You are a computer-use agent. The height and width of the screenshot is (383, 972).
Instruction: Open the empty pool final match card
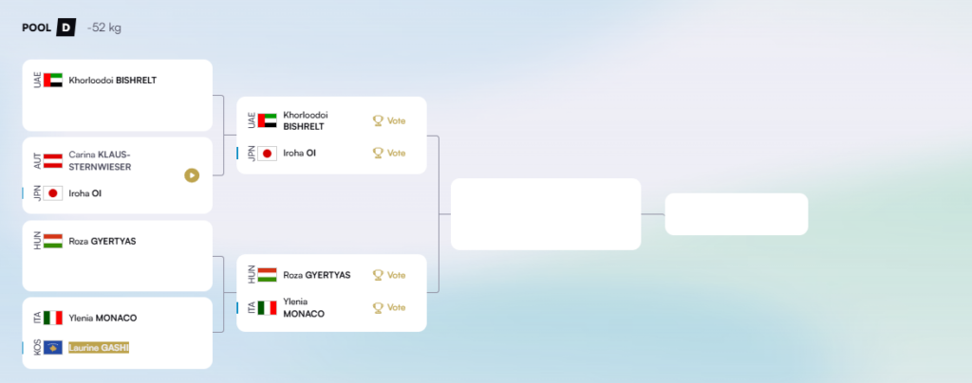(x=546, y=214)
